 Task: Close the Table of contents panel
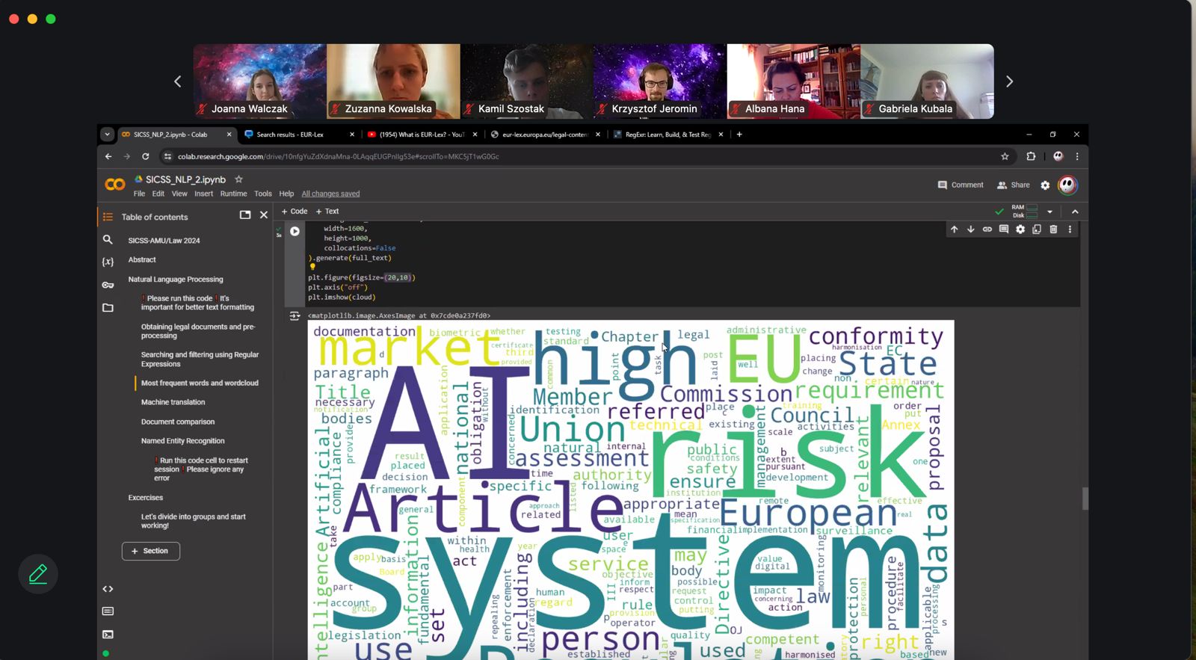click(x=264, y=215)
